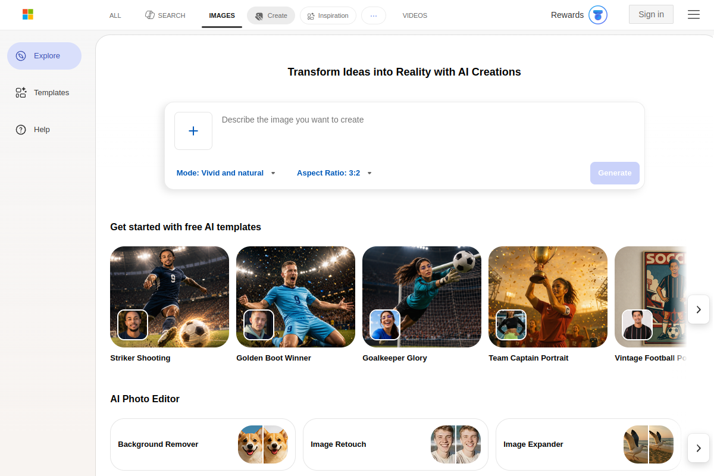Switch to the VIDEOS tab
This screenshot has width=714, height=476.
point(415,15)
